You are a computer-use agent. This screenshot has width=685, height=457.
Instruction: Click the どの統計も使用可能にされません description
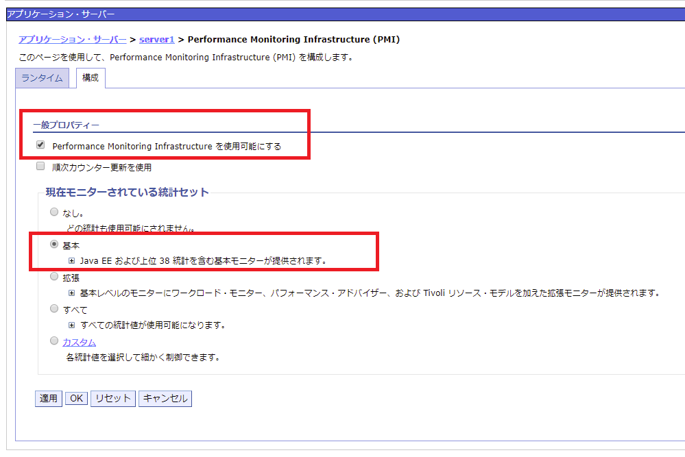[x=130, y=228]
